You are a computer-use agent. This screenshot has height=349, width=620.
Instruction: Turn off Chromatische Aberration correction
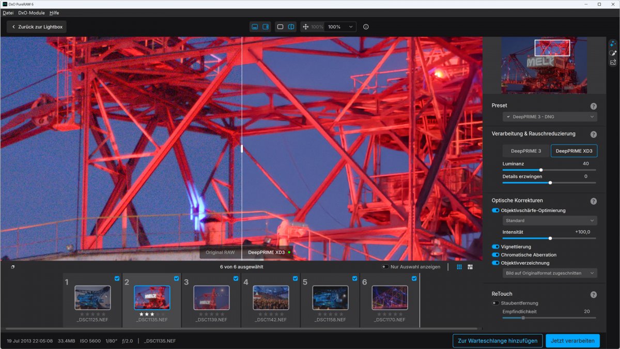click(x=495, y=255)
